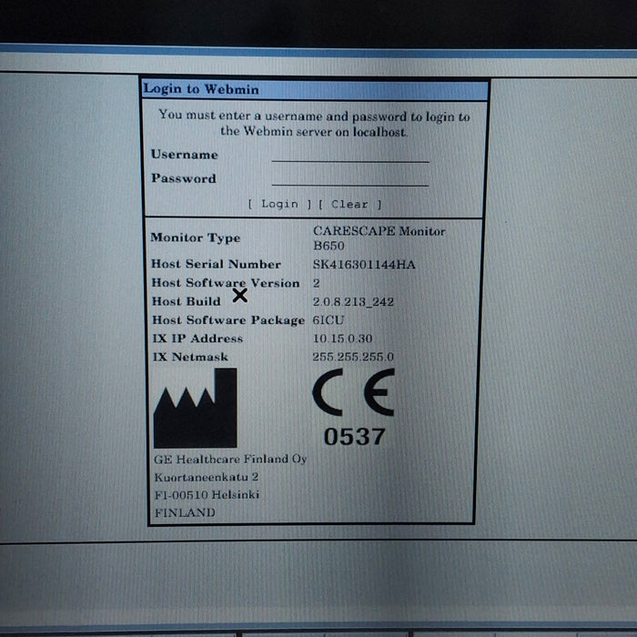
Task: Click the "Host Software Package" label
Action: pyautogui.click(x=228, y=320)
